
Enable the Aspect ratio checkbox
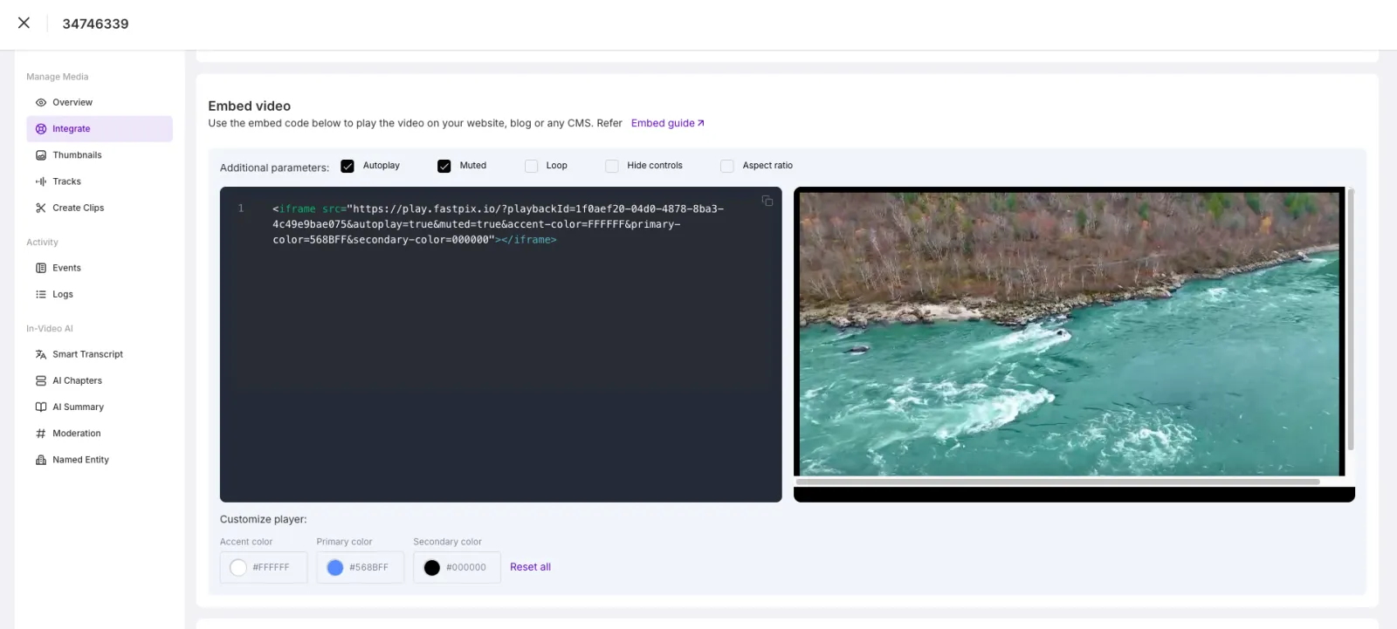click(727, 166)
